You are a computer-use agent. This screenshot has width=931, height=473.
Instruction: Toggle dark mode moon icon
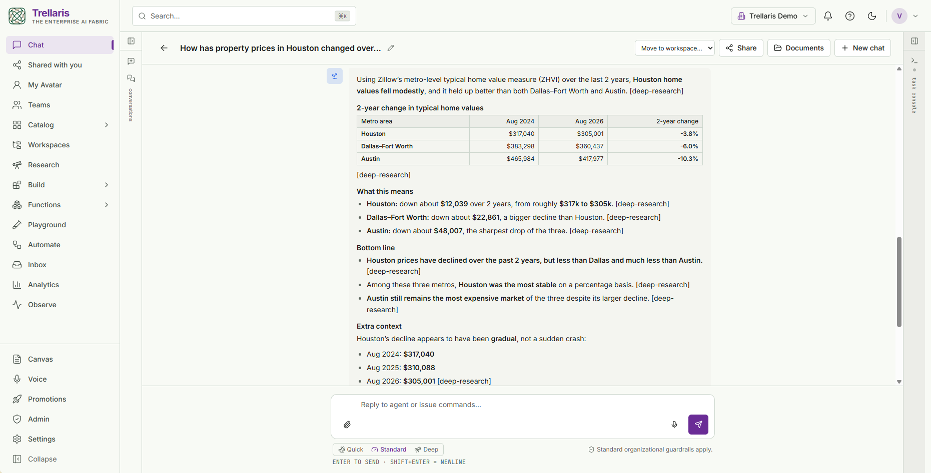(x=872, y=16)
